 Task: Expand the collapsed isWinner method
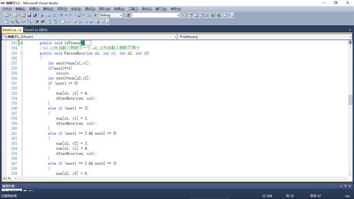(x=22, y=43)
